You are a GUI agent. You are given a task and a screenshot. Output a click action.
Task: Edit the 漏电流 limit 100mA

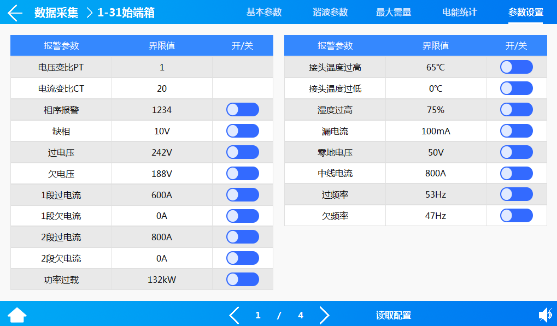pos(436,131)
